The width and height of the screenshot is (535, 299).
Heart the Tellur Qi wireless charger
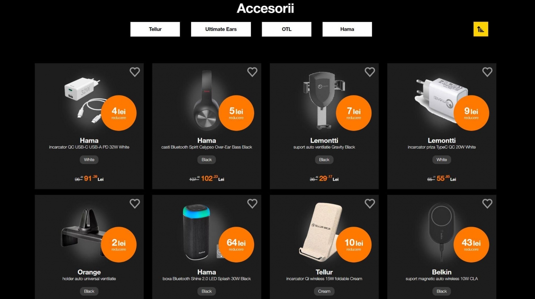[370, 203]
